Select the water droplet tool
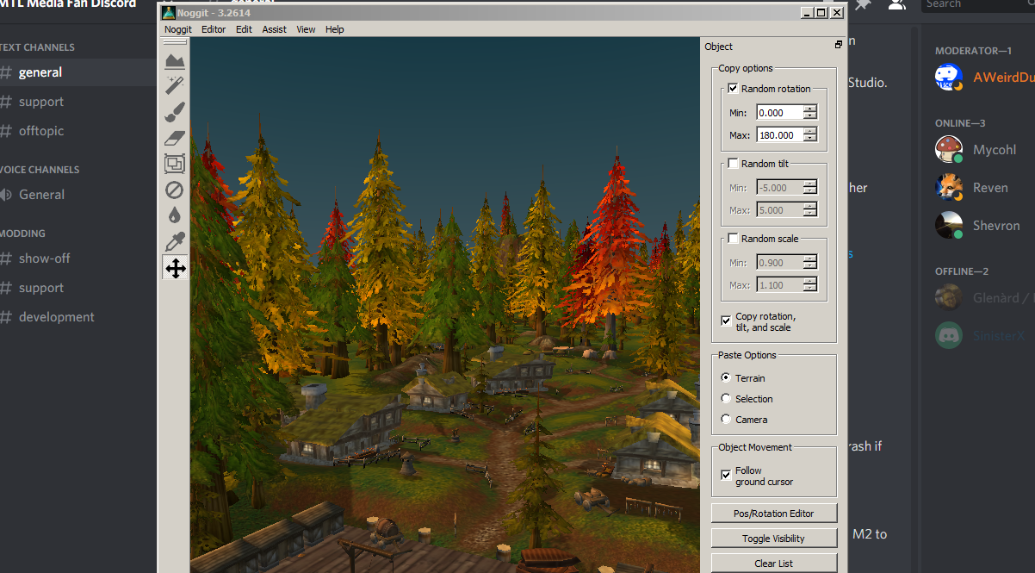Viewport: 1035px width, 573px height. [175, 215]
